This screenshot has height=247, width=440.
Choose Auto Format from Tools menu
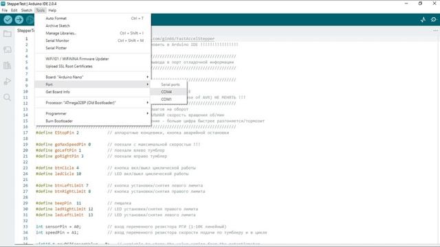coord(93,19)
